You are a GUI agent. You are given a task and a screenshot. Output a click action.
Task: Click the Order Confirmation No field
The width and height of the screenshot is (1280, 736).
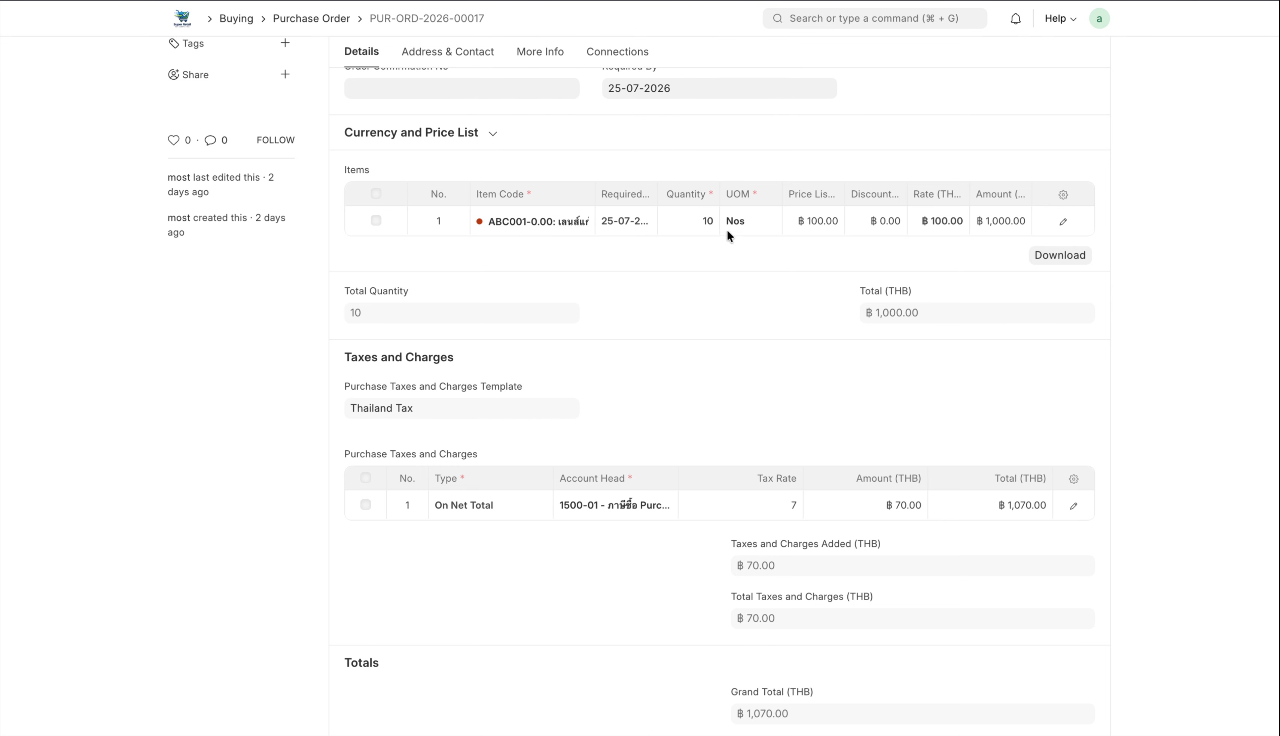tap(462, 89)
